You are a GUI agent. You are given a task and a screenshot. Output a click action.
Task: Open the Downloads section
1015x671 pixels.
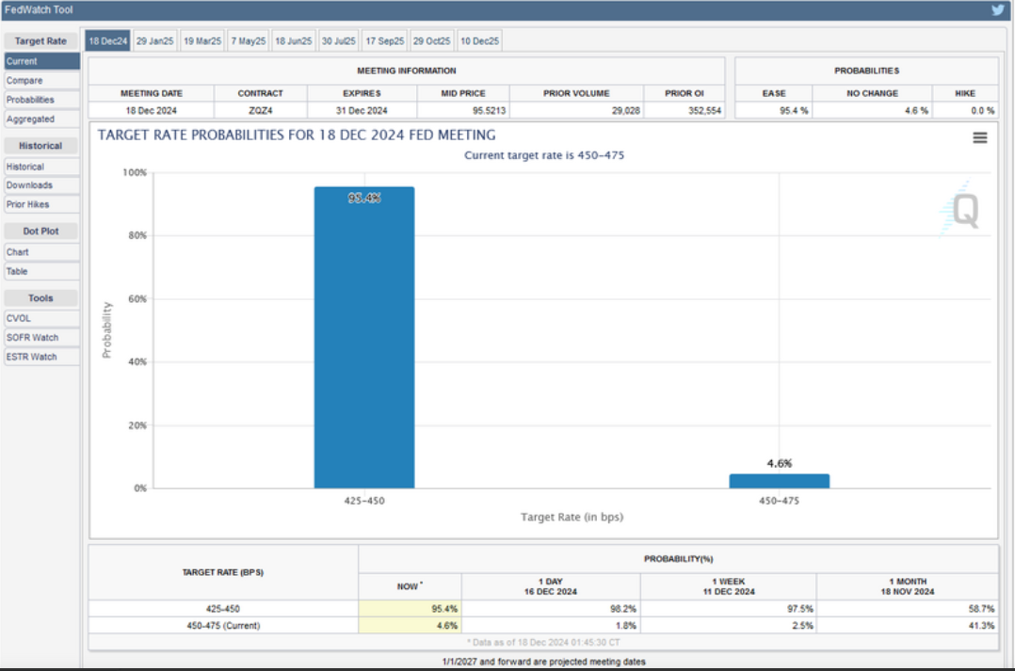[x=41, y=185]
